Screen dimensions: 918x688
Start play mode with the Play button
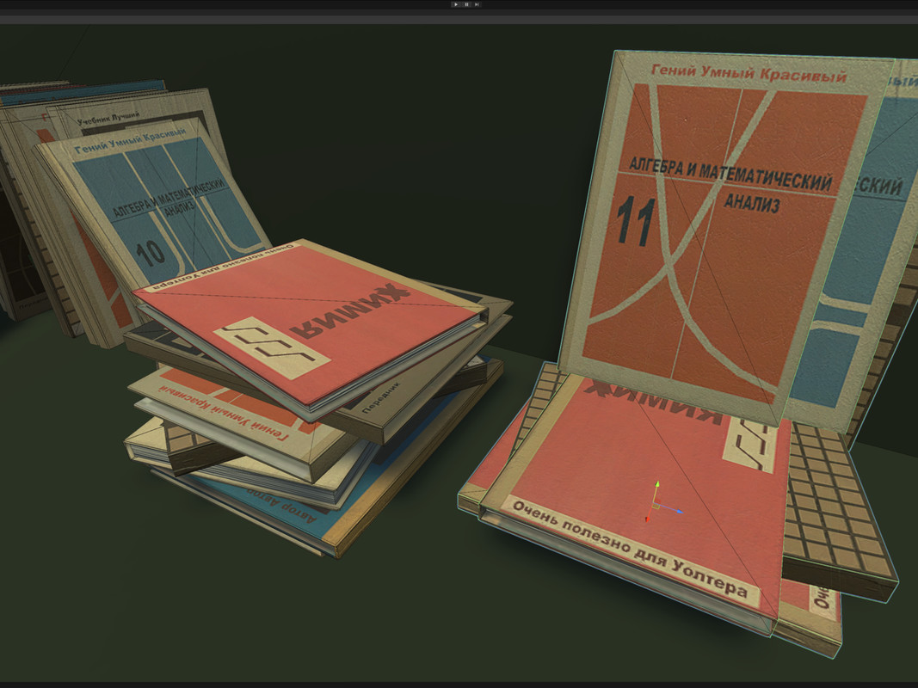[456, 4]
